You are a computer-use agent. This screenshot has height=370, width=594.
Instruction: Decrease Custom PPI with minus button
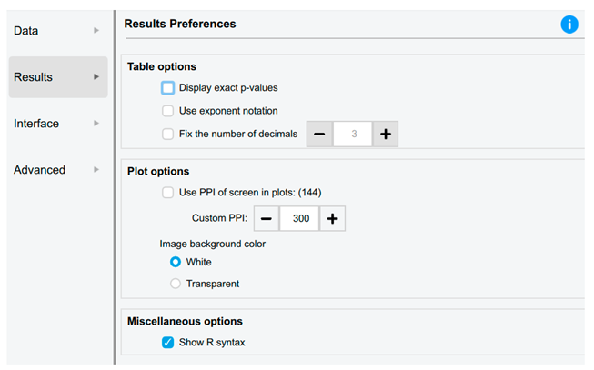point(267,219)
